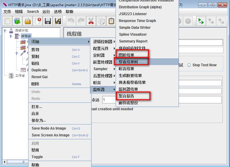Image resolution: width=230 pixels, height=167 pixels.
Task: Choose 断言结果 listener
Action: (147, 69)
